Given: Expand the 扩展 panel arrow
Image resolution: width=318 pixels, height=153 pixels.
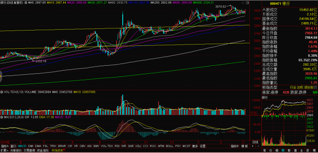Looking at the screenshot, I should (x=5, y=150).
